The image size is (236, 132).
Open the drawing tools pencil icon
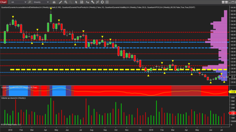pos(60,2)
